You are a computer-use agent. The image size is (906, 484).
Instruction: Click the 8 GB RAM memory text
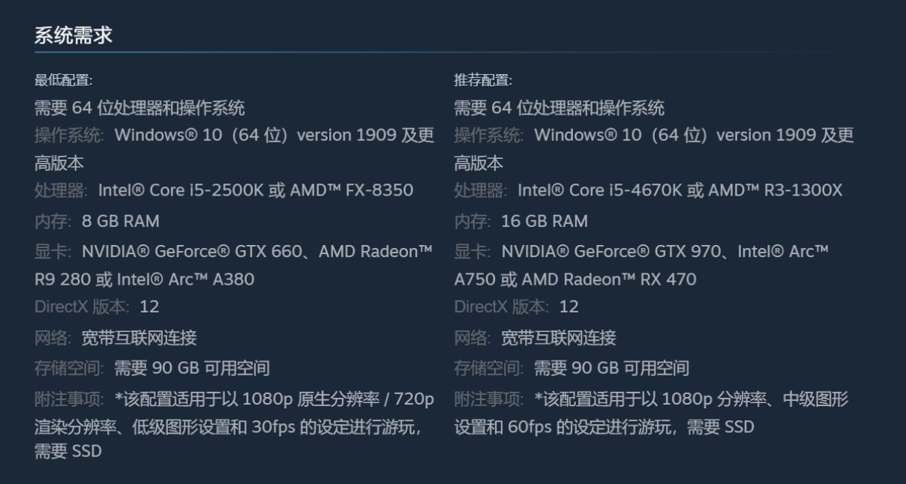pos(120,221)
